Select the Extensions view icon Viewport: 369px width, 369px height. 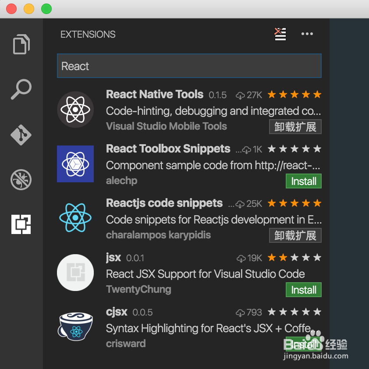pyautogui.click(x=21, y=224)
